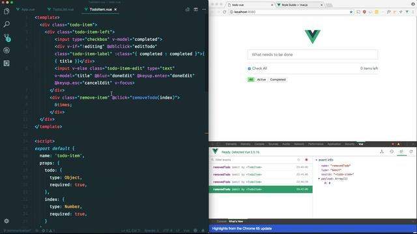Viewport: 417px width, 234px height.
Task: Bookmark the page with the star icon
Action: (351, 12)
